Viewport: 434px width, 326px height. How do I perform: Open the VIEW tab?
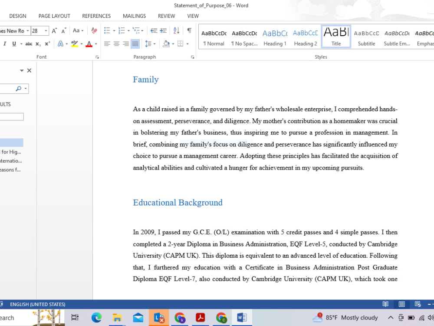coord(193,16)
